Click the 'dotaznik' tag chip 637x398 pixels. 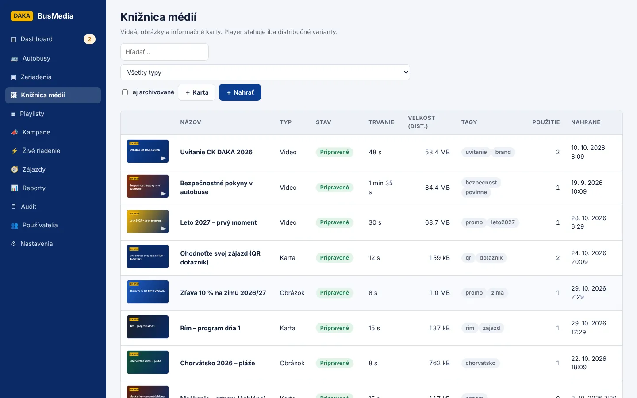(491, 258)
